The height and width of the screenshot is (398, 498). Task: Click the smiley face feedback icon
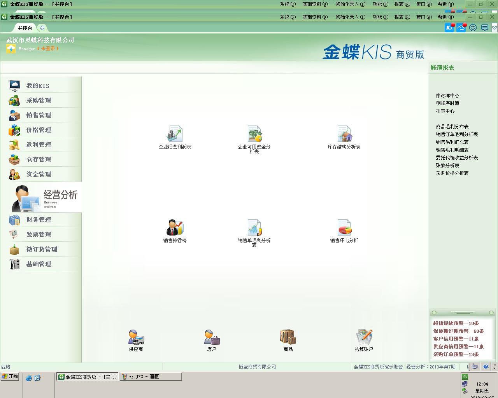click(x=473, y=28)
